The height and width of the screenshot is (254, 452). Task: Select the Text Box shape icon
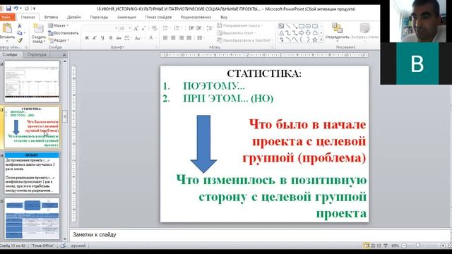[281, 26]
